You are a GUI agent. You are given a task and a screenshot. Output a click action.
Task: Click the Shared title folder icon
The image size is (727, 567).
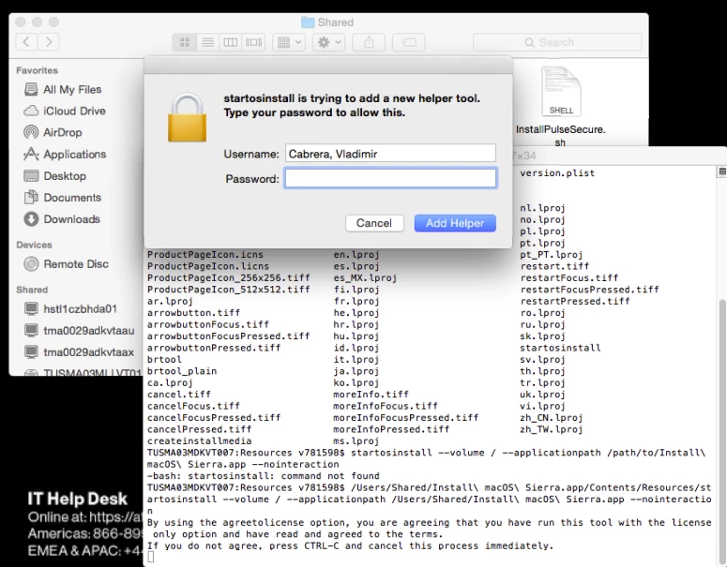coord(308,22)
